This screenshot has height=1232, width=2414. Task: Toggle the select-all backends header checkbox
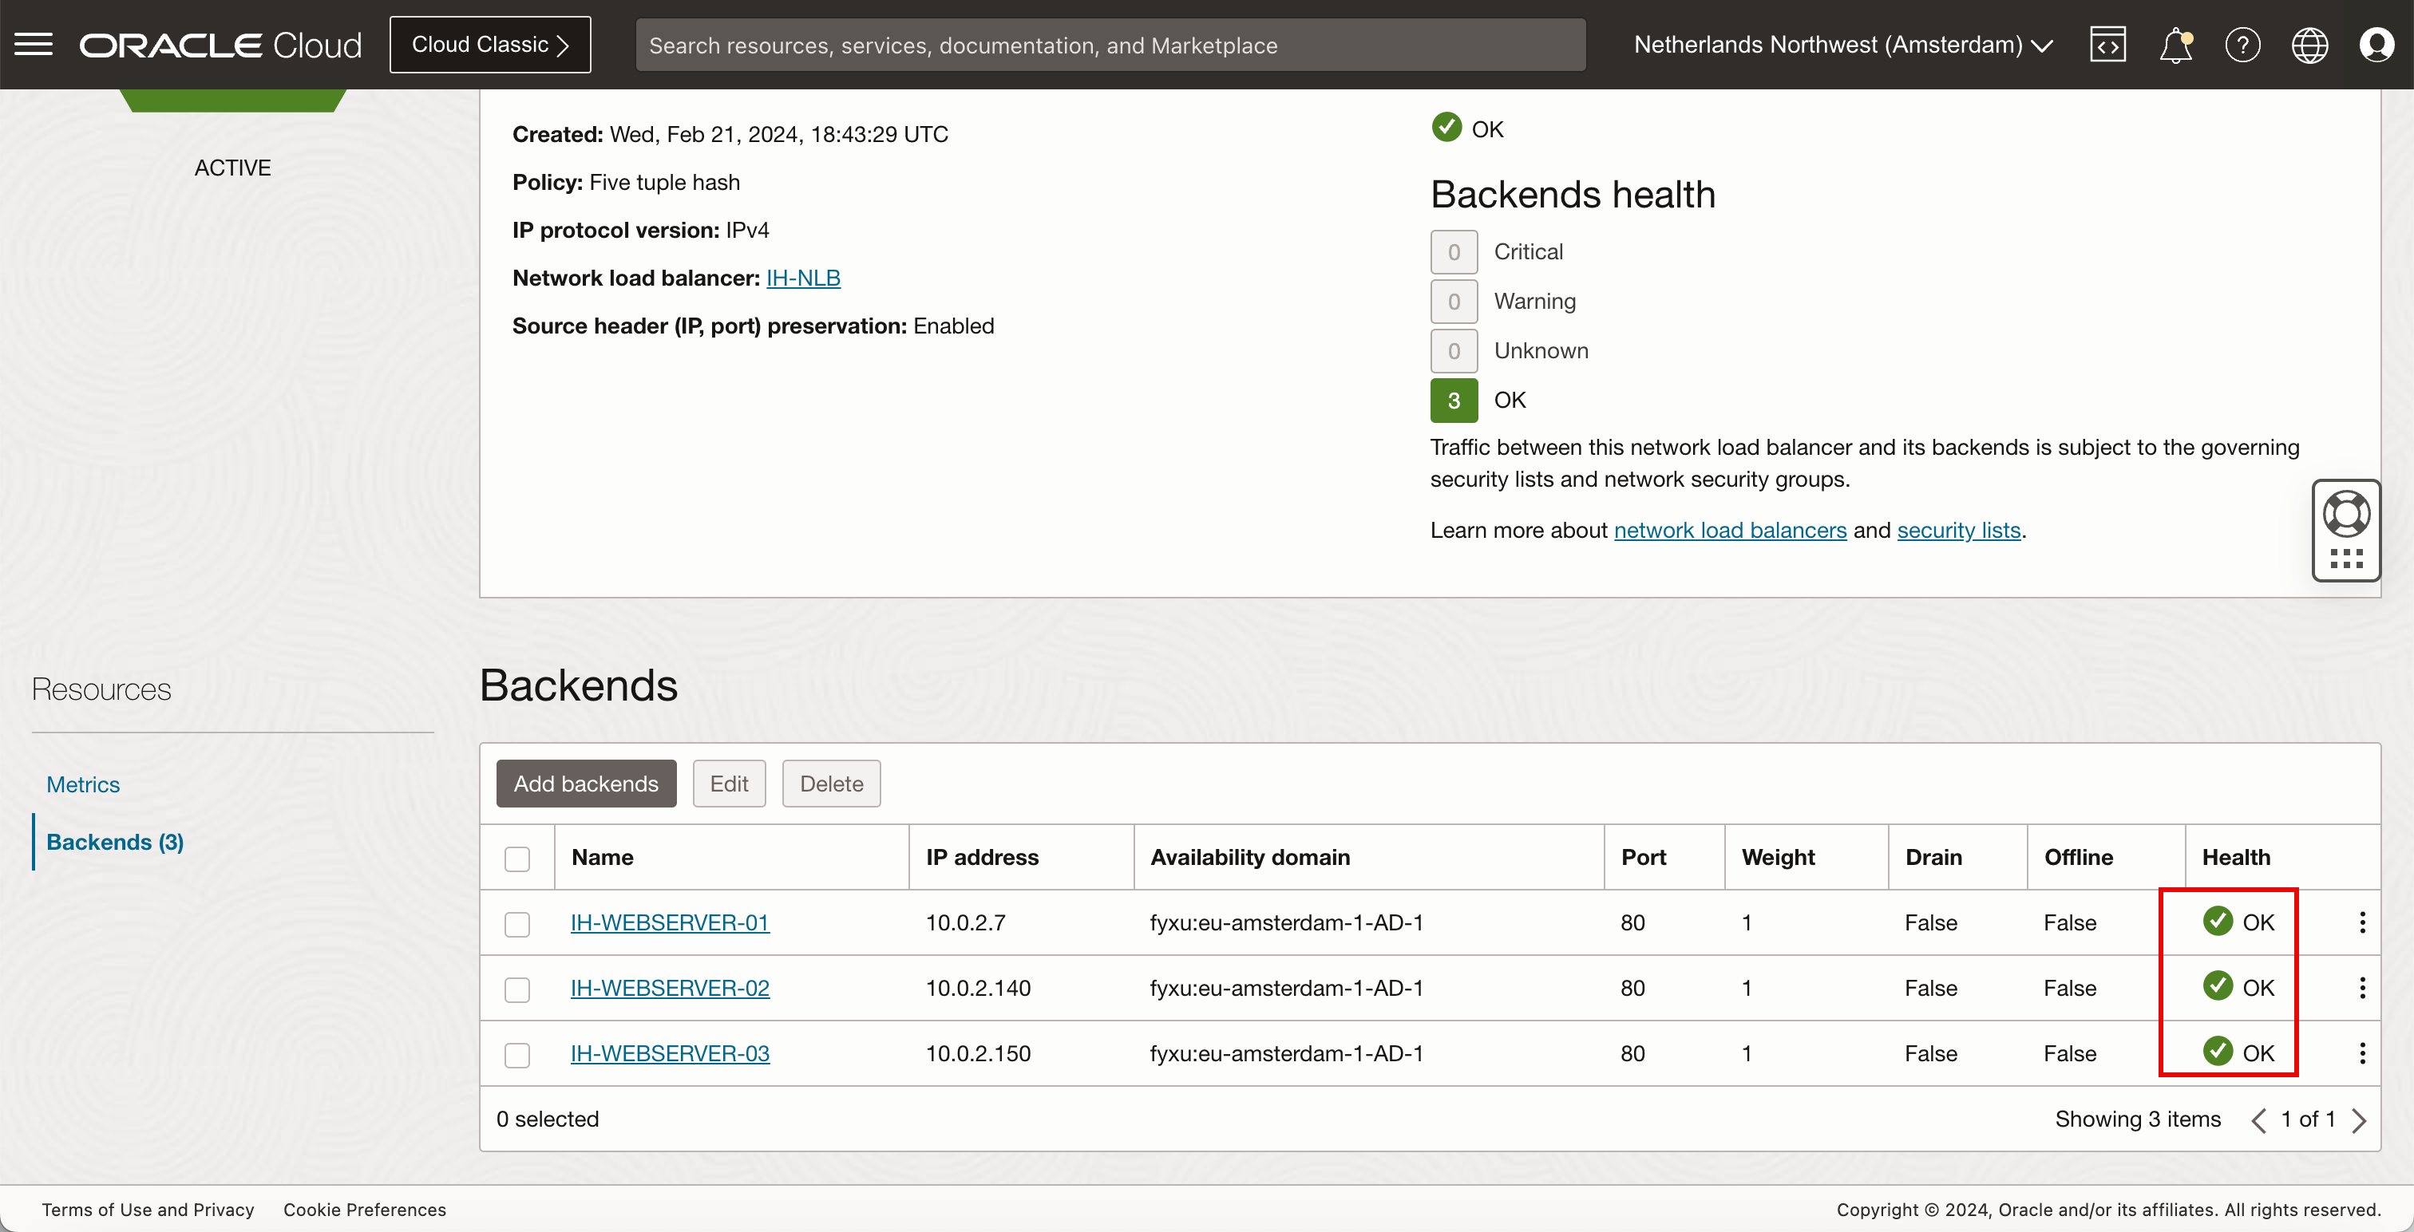[517, 859]
